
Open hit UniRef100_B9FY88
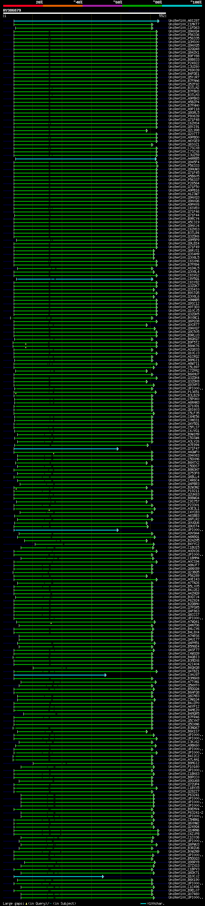(x=184, y=56)
